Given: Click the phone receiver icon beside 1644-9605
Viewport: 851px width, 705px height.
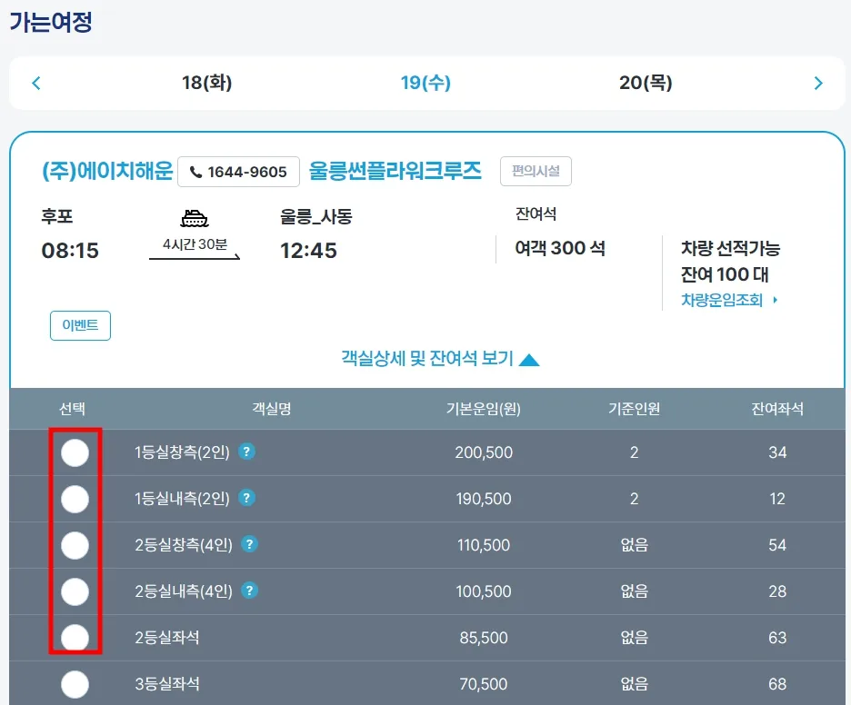Looking at the screenshot, I should (x=195, y=171).
